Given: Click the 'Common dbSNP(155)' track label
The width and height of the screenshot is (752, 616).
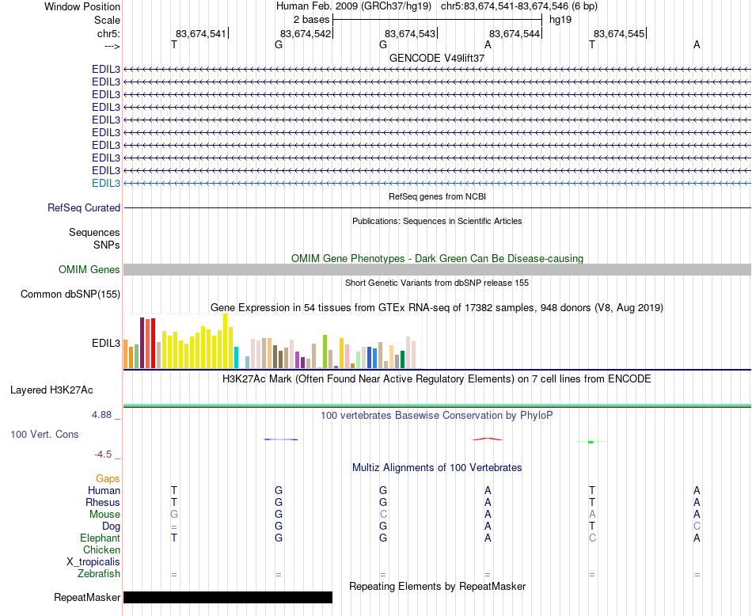Looking at the screenshot, I should (70, 294).
